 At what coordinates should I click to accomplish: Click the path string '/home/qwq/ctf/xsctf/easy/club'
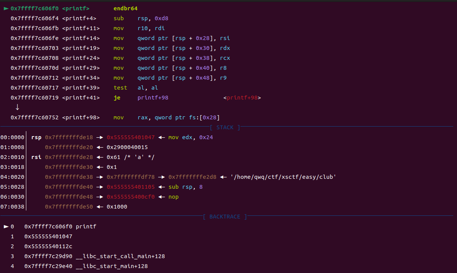coord(283,177)
